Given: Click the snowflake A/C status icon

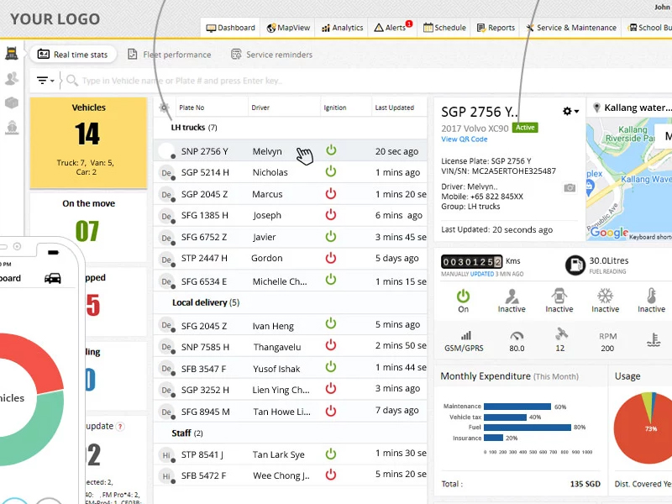Looking at the screenshot, I should [x=605, y=296].
